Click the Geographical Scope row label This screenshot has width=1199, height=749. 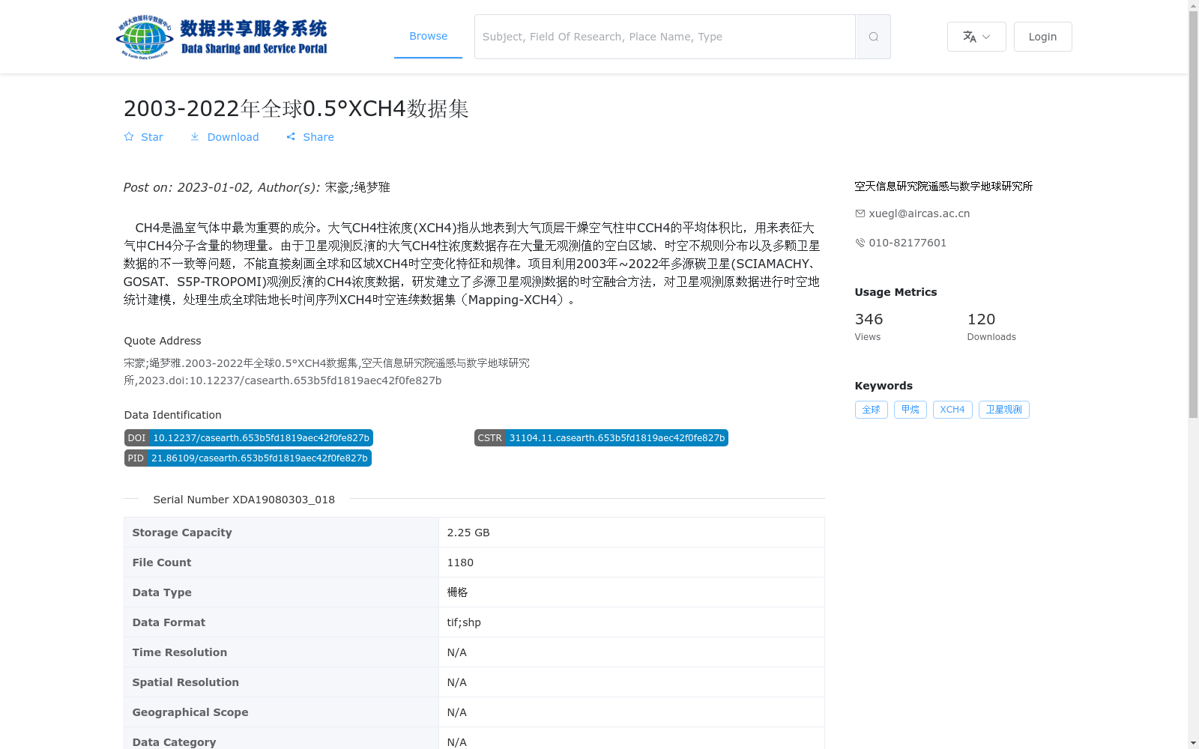[190, 712]
